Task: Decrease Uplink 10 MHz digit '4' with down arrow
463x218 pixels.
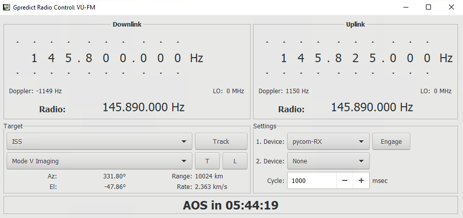Action: [x=301, y=73]
